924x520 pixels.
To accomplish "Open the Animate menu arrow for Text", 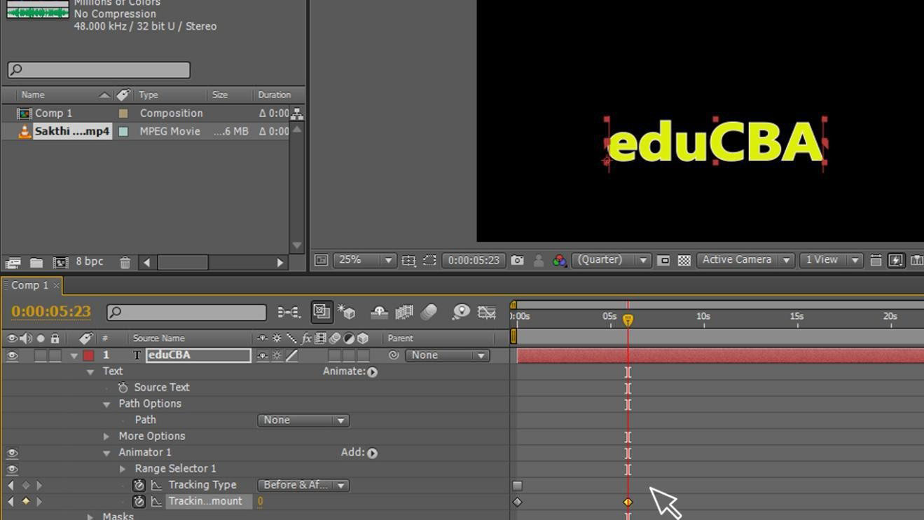I will 372,372.
